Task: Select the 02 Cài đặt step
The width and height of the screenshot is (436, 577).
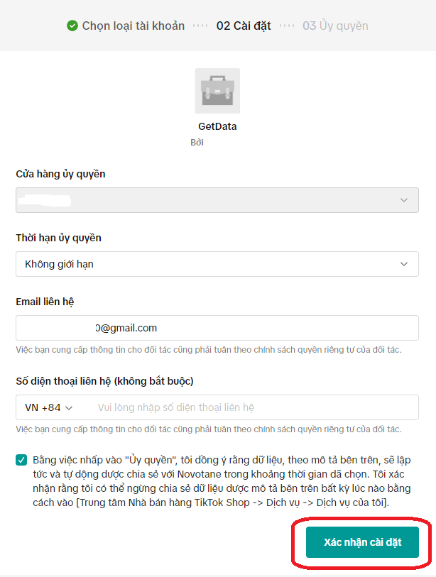Action: tap(244, 26)
